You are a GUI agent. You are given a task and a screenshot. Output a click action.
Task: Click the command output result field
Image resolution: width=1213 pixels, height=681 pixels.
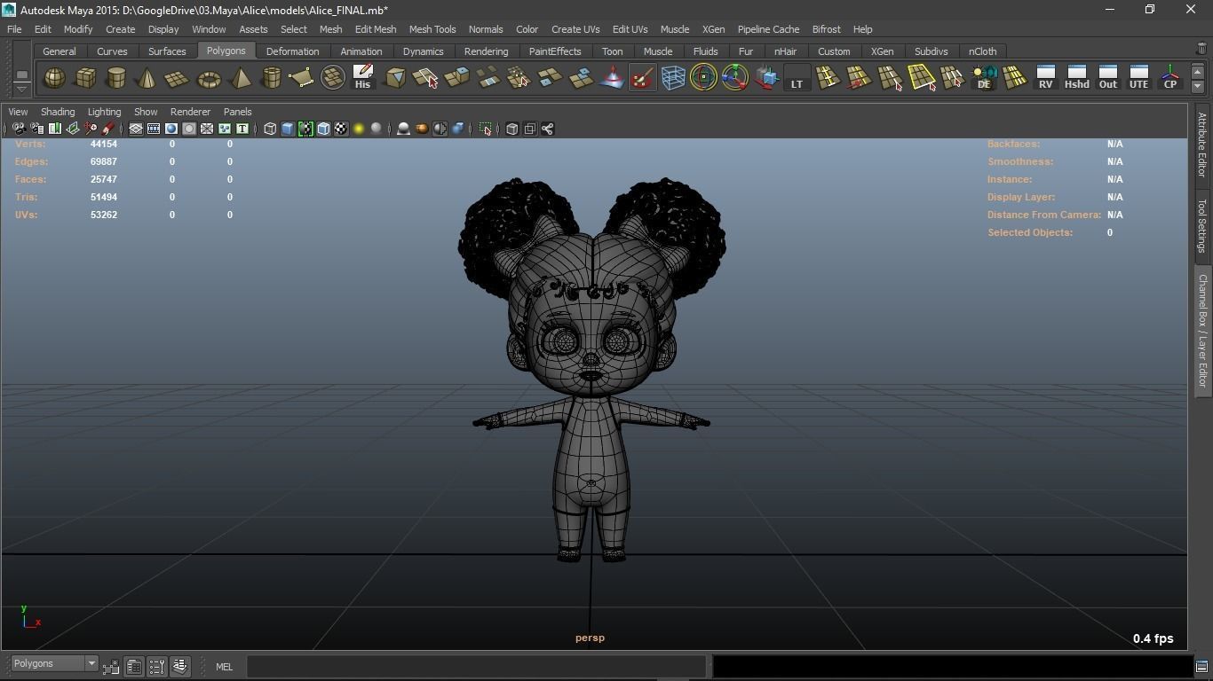tap(953, 666)
